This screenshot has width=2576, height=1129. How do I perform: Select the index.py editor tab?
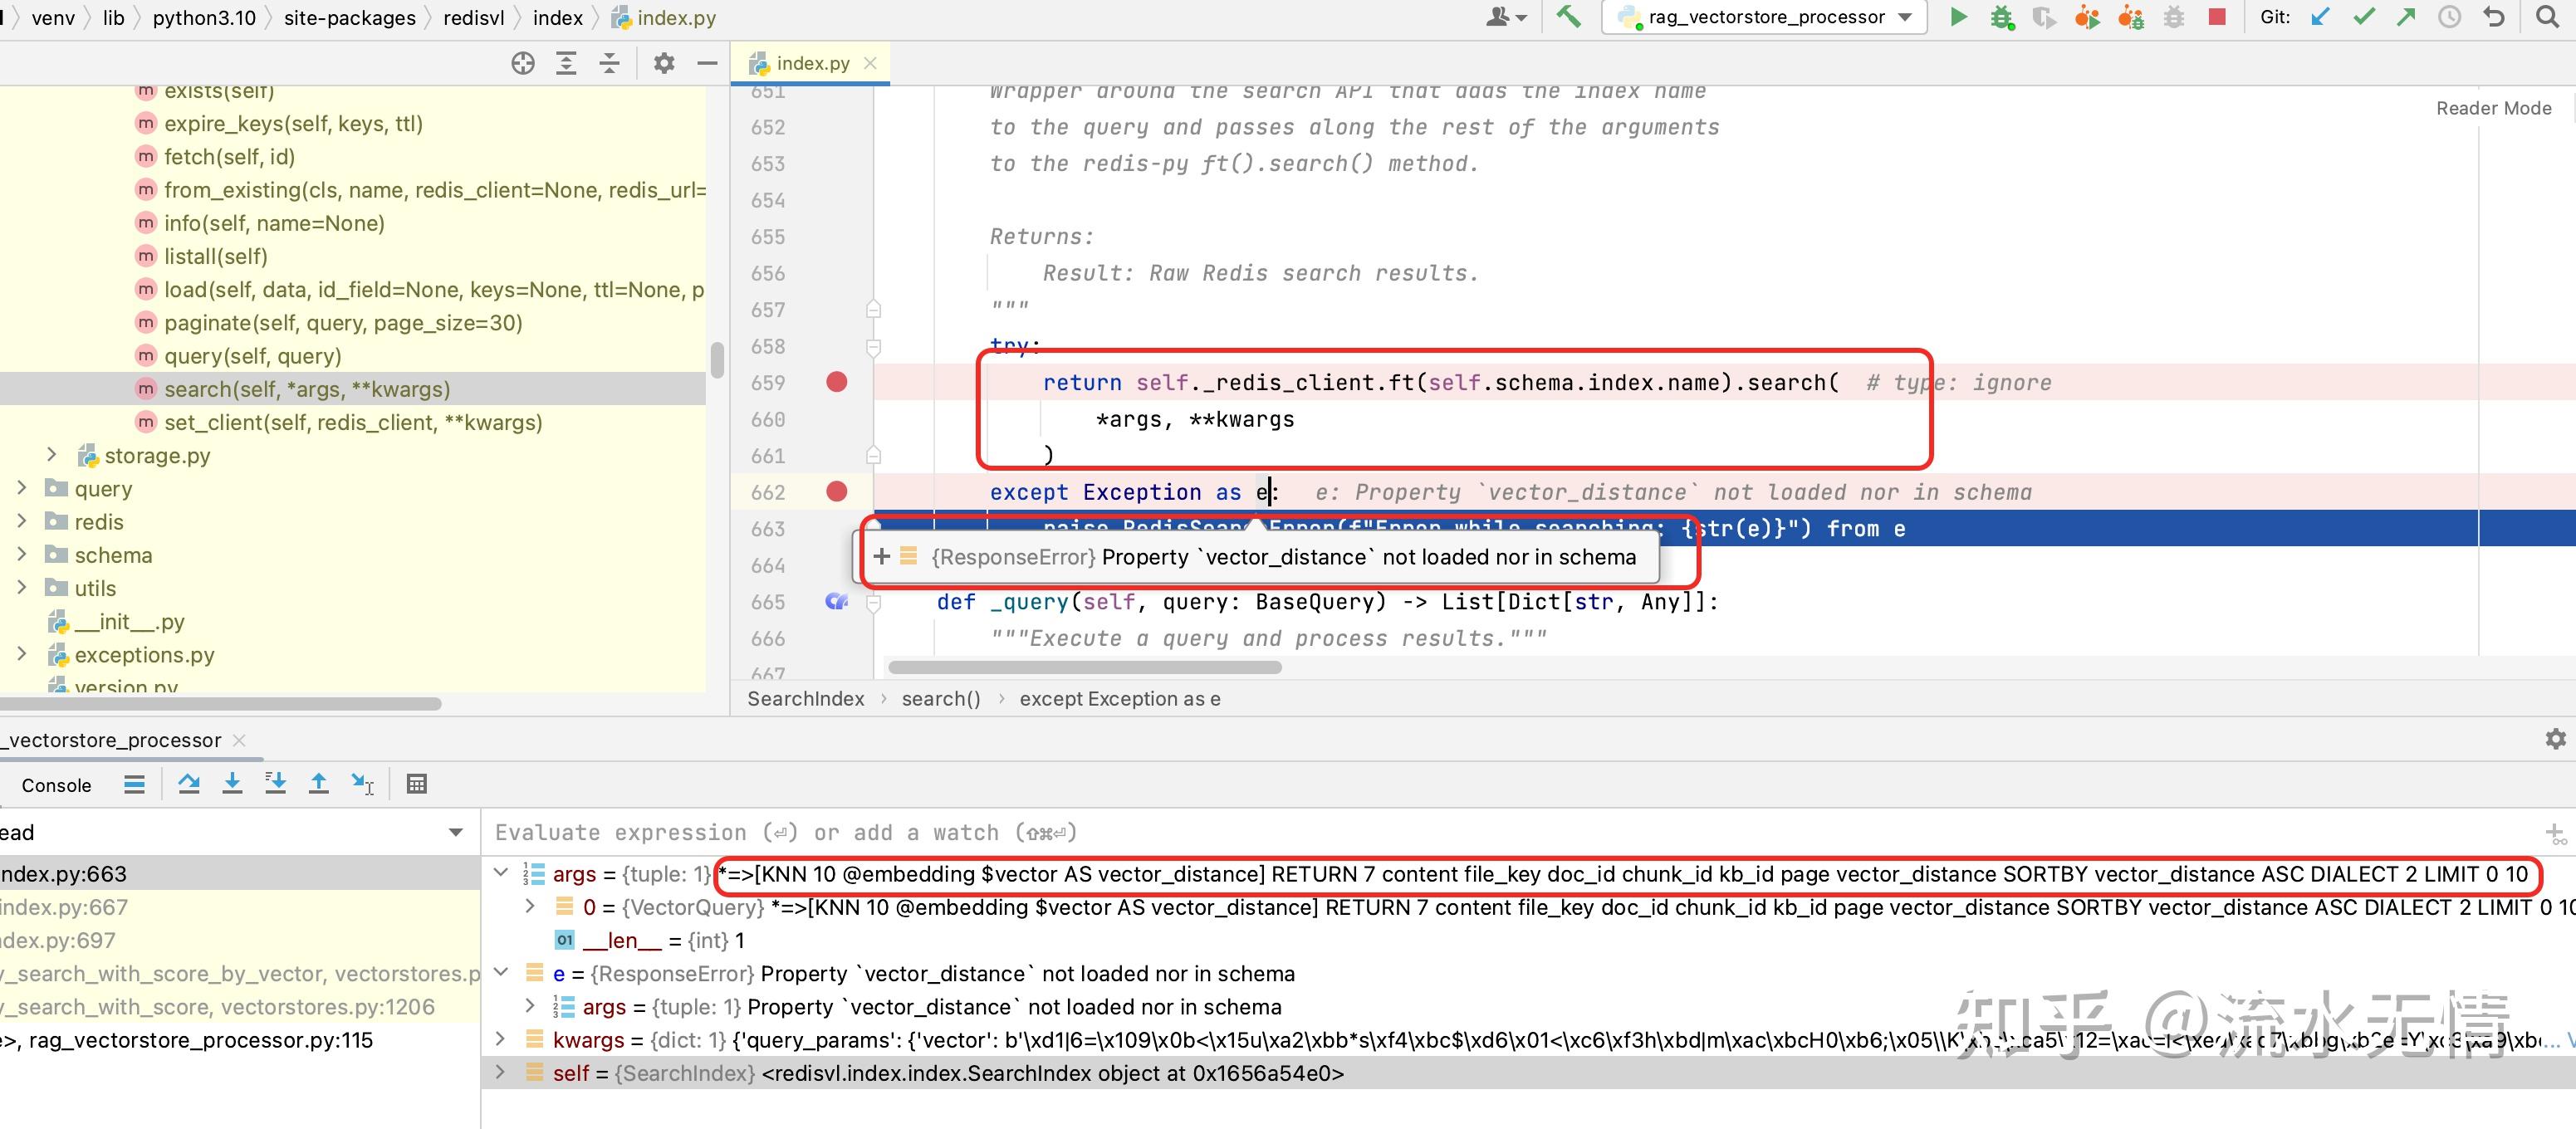[811, 63]
